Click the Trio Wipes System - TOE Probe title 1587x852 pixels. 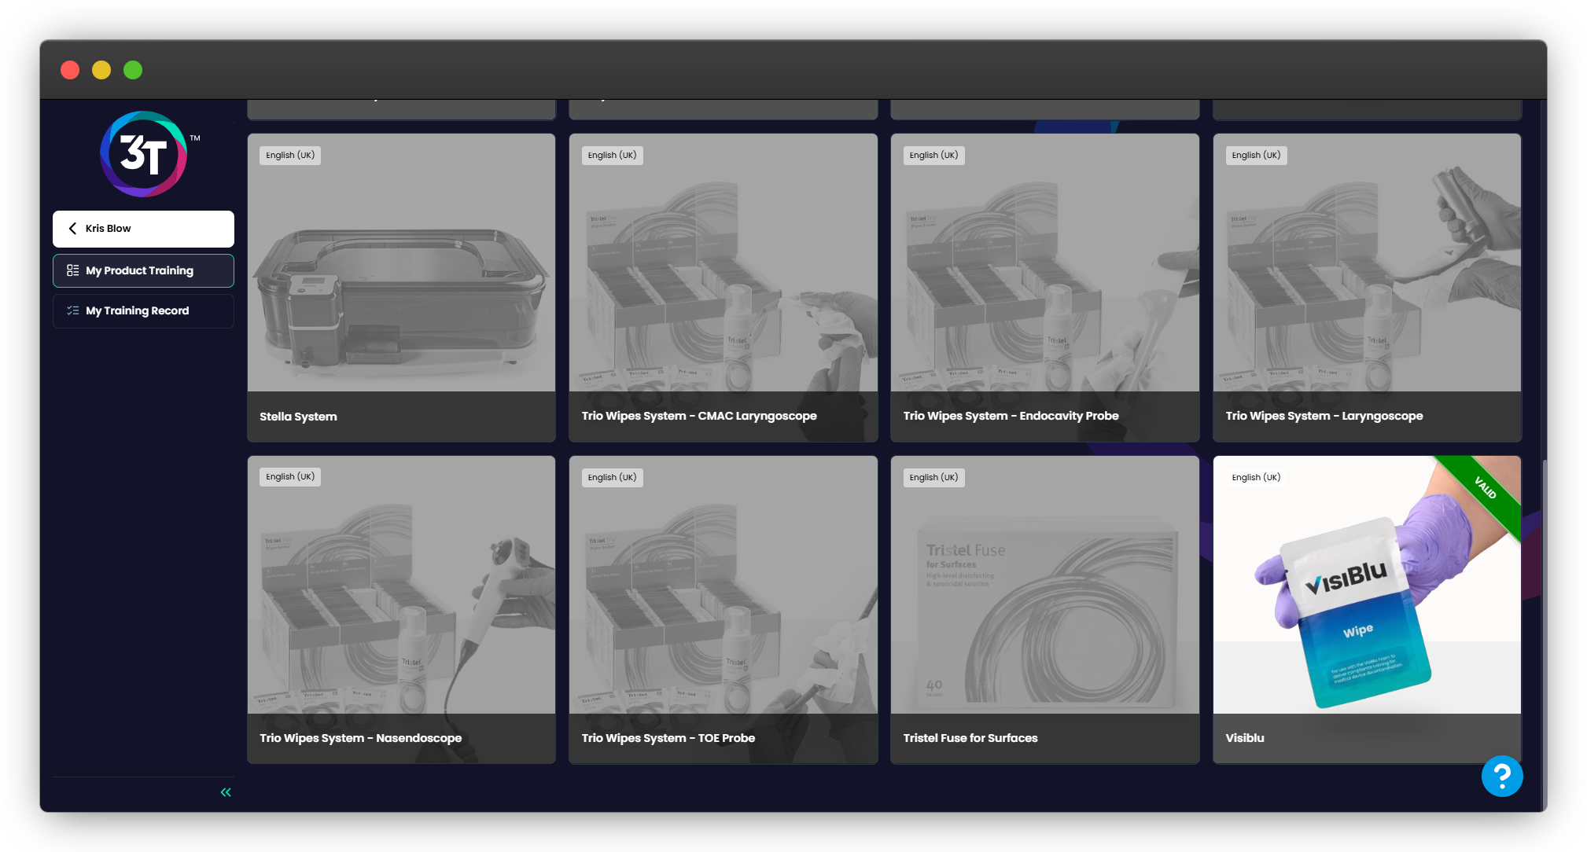(668, 738)
